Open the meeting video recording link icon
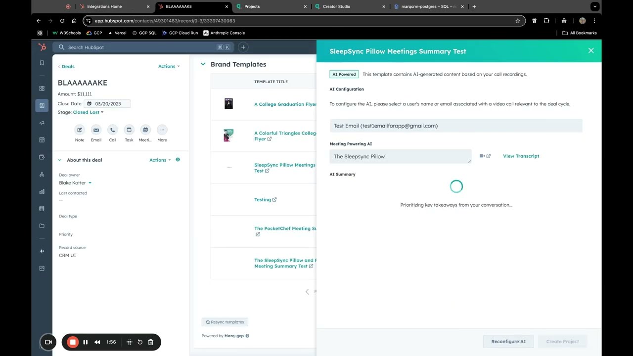Image resolution: width=633 pixels, height=356 pixels. (x=485, y=156)
